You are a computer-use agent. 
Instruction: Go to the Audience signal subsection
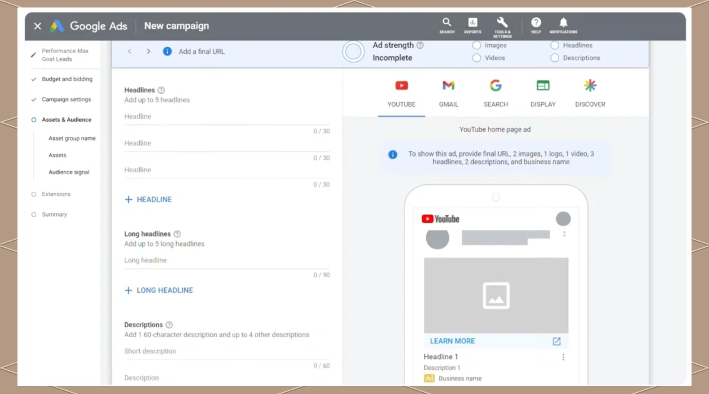click(69, 172)
